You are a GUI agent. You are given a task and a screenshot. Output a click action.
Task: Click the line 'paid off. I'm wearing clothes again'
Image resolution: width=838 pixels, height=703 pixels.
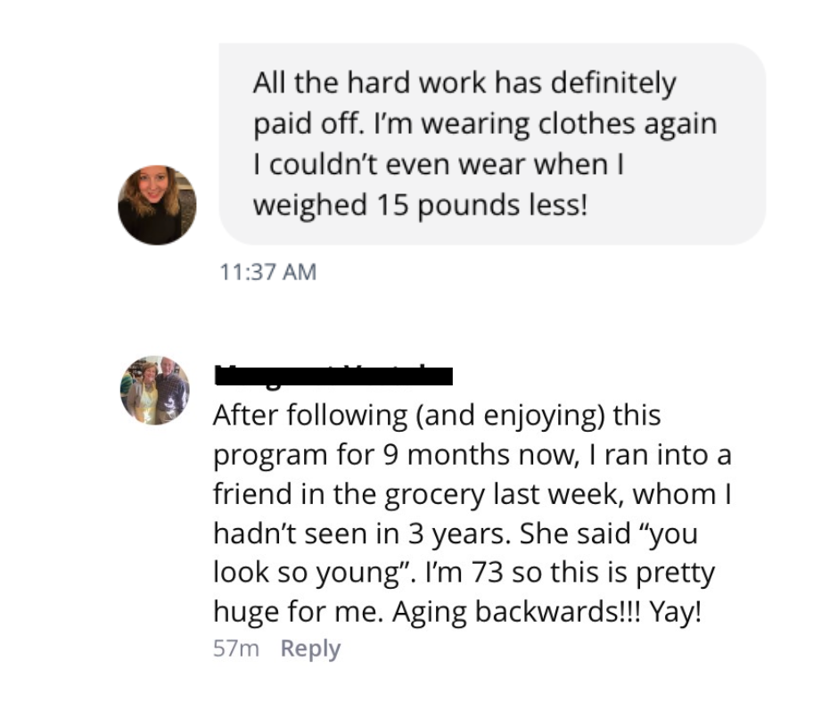point(485,124)
